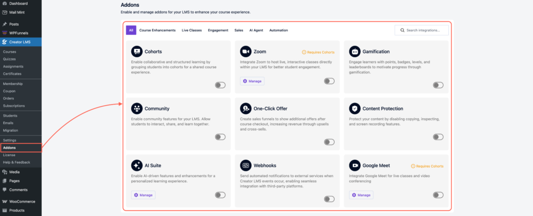
Task: Click the Cohorts addon icon
Action: (x=136, y=52)
